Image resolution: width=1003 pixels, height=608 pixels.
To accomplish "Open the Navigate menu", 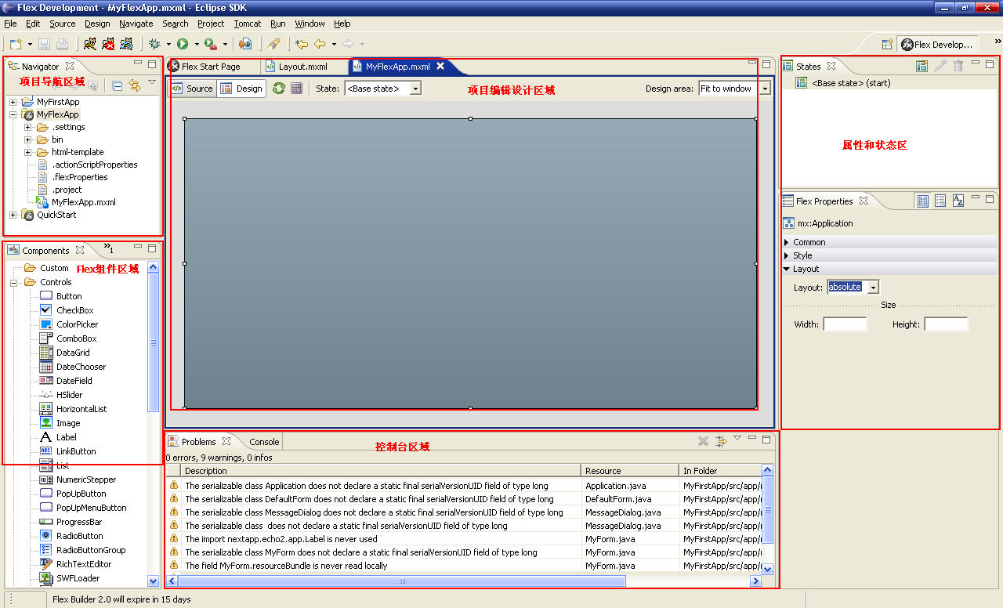I will 136,24.
